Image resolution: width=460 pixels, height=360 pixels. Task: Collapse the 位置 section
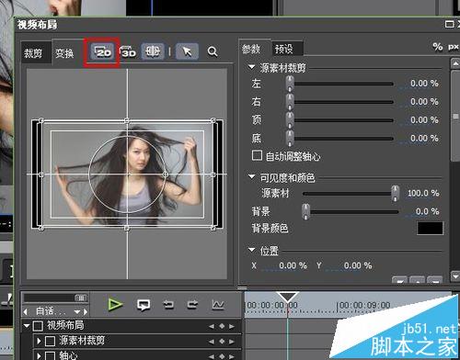tap(251, 250)
